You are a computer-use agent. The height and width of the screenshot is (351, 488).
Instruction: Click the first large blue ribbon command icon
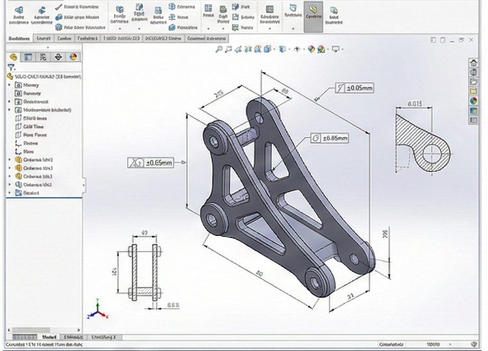19,14
